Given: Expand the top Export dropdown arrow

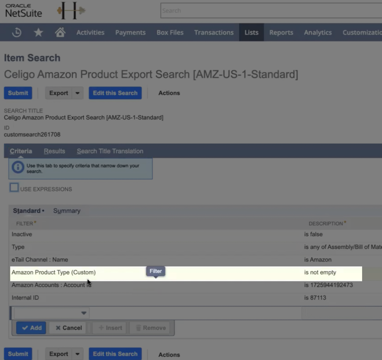Looking at the screenshot, I should pyautogui.click(x=78, y=93).
